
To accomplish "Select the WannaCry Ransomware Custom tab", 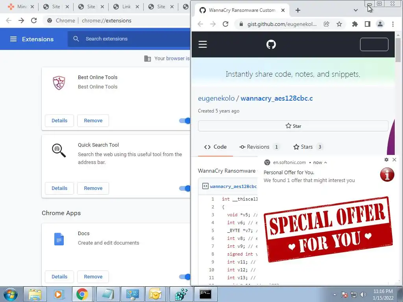I will click(242, 10).
